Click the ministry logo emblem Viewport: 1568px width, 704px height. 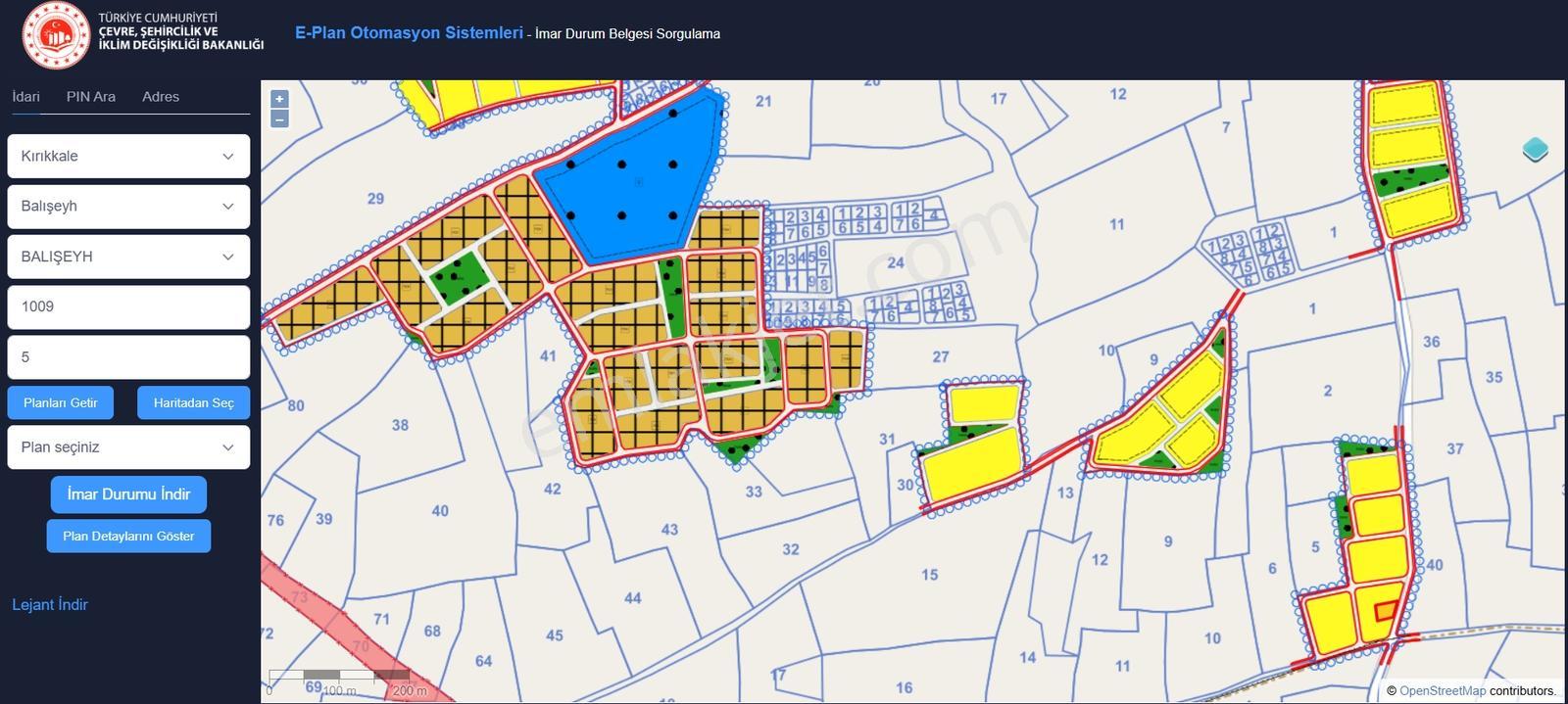pos(56,35)
